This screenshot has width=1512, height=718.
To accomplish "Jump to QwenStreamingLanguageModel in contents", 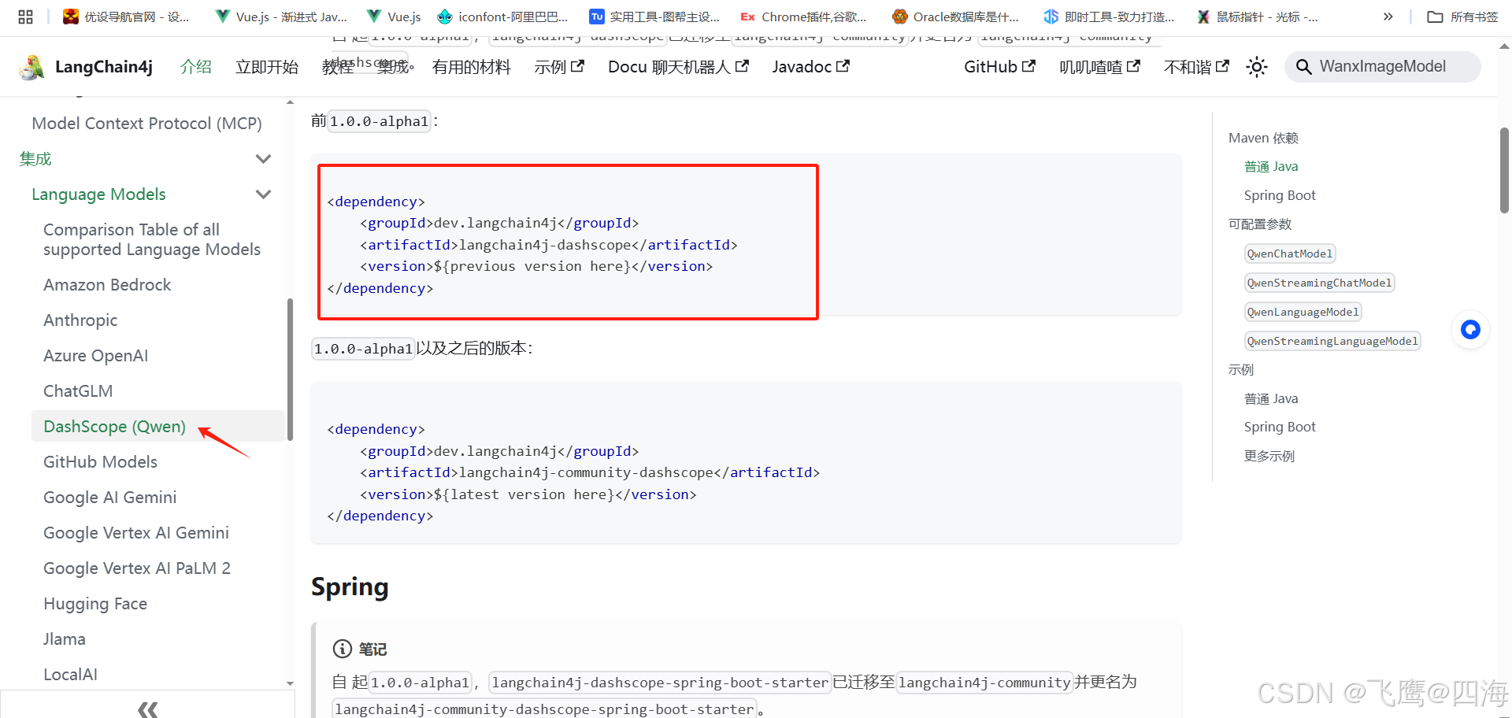I will [1332, 341].
